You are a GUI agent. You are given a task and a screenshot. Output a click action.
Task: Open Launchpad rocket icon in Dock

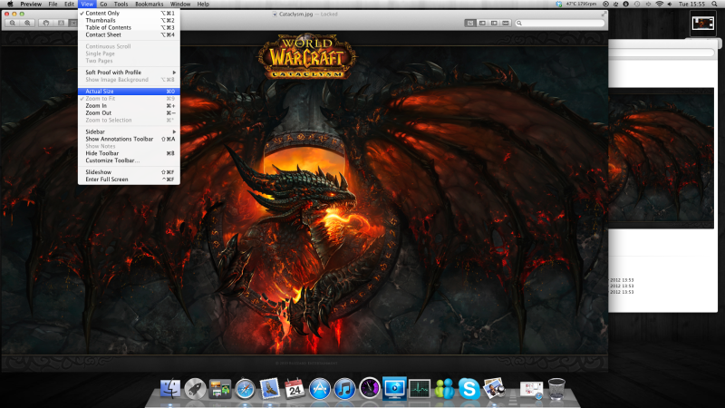click(195, 388)
